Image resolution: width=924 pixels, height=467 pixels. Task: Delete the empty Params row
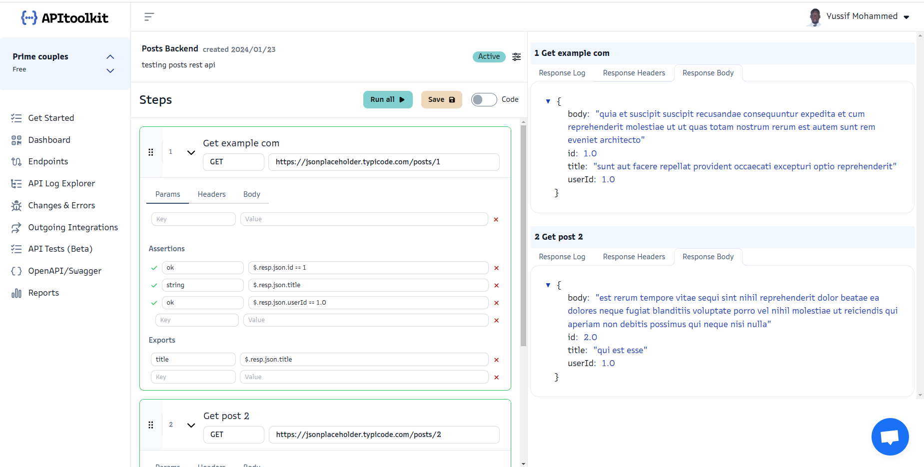tap(496, 219)
